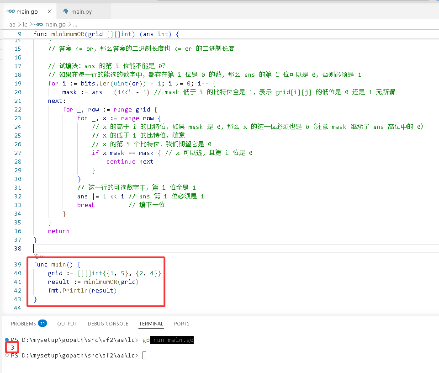Click the blue terminal command status dot
439x373 pixels.
7,340
